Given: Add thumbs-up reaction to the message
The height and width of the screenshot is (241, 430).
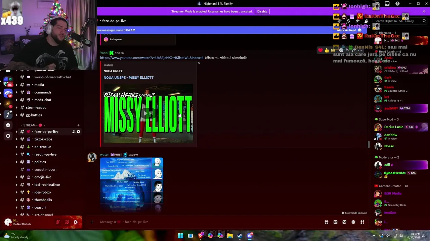Looking at the screenshot, I should click(327, 50).
